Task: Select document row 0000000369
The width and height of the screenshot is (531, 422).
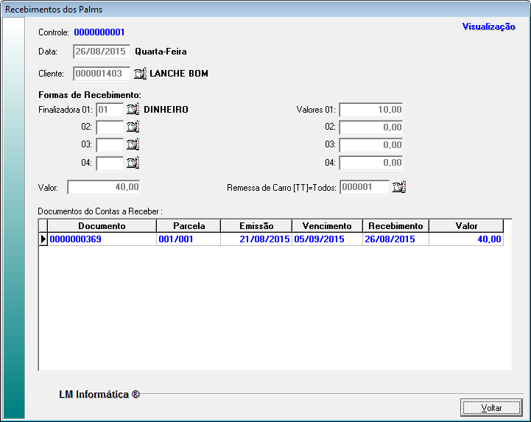Action: tap(102, 239)
